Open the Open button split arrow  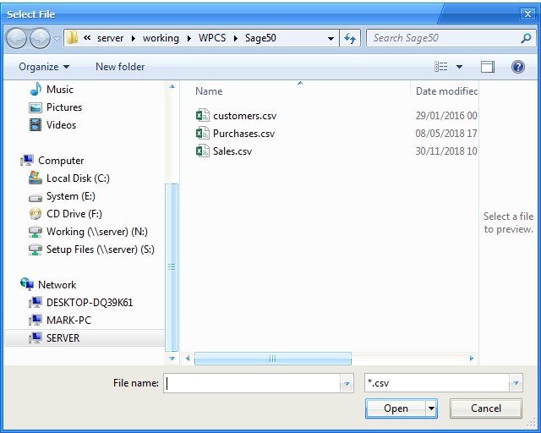[x=431, y=408]
